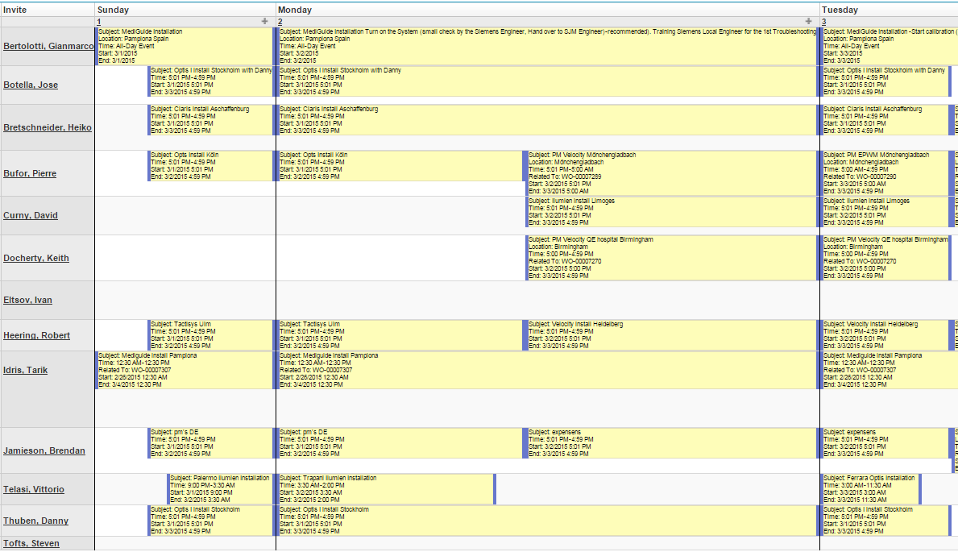Open Jamieson's Monday pm's DE event
958x552 pixels.
coord(400,443)
